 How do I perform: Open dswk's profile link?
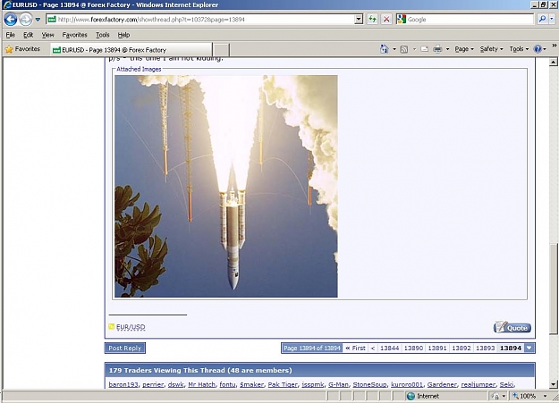[x=176, y=384]
